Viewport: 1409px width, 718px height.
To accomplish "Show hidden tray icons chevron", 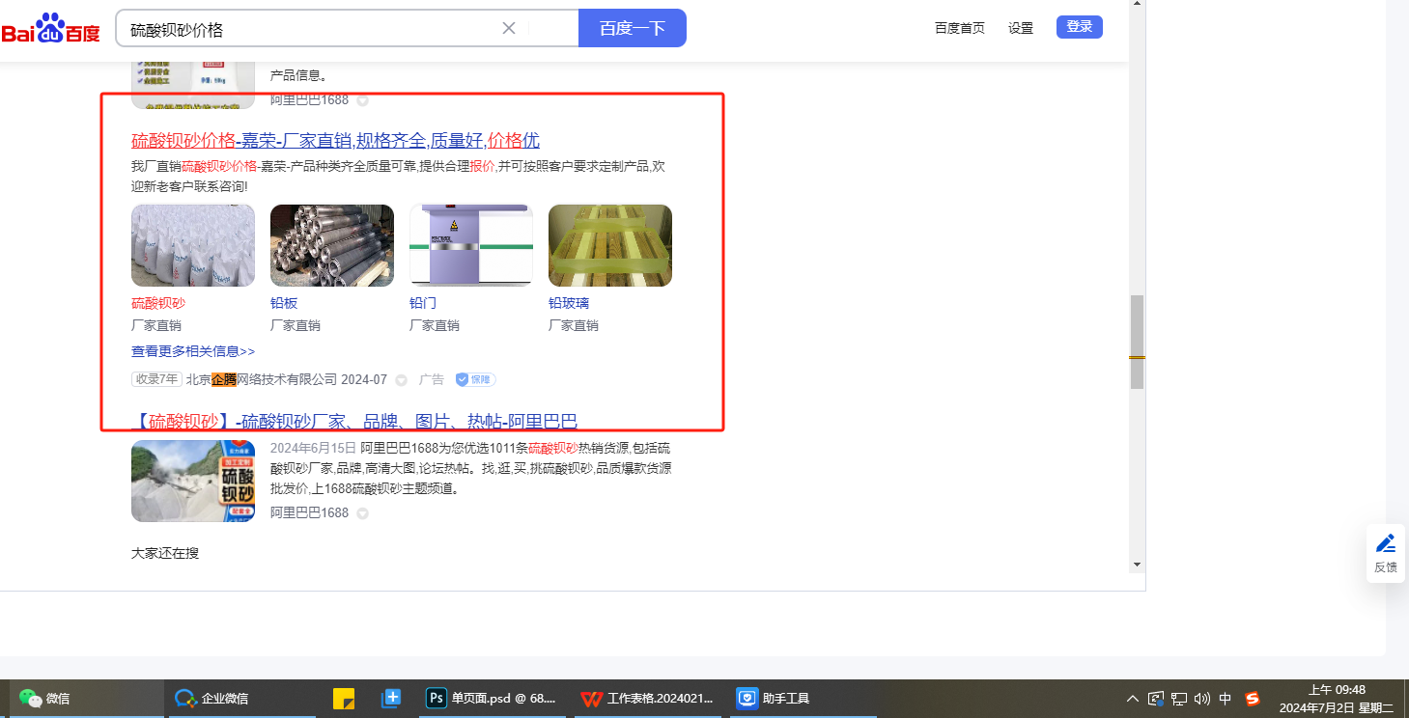I will (x=1133, y=699).
